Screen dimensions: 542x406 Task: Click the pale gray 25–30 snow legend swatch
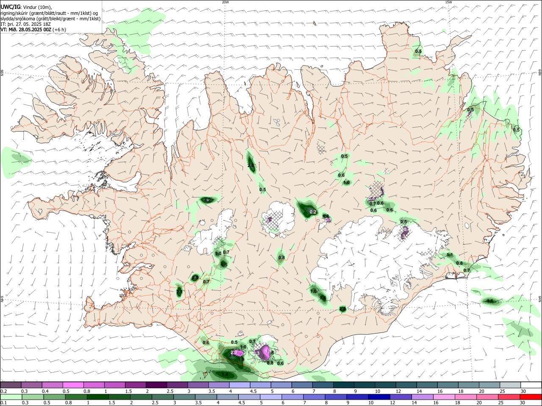click(x=510, y=385)
